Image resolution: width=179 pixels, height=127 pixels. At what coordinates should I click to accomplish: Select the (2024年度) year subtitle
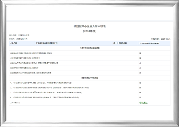(89, 31)
